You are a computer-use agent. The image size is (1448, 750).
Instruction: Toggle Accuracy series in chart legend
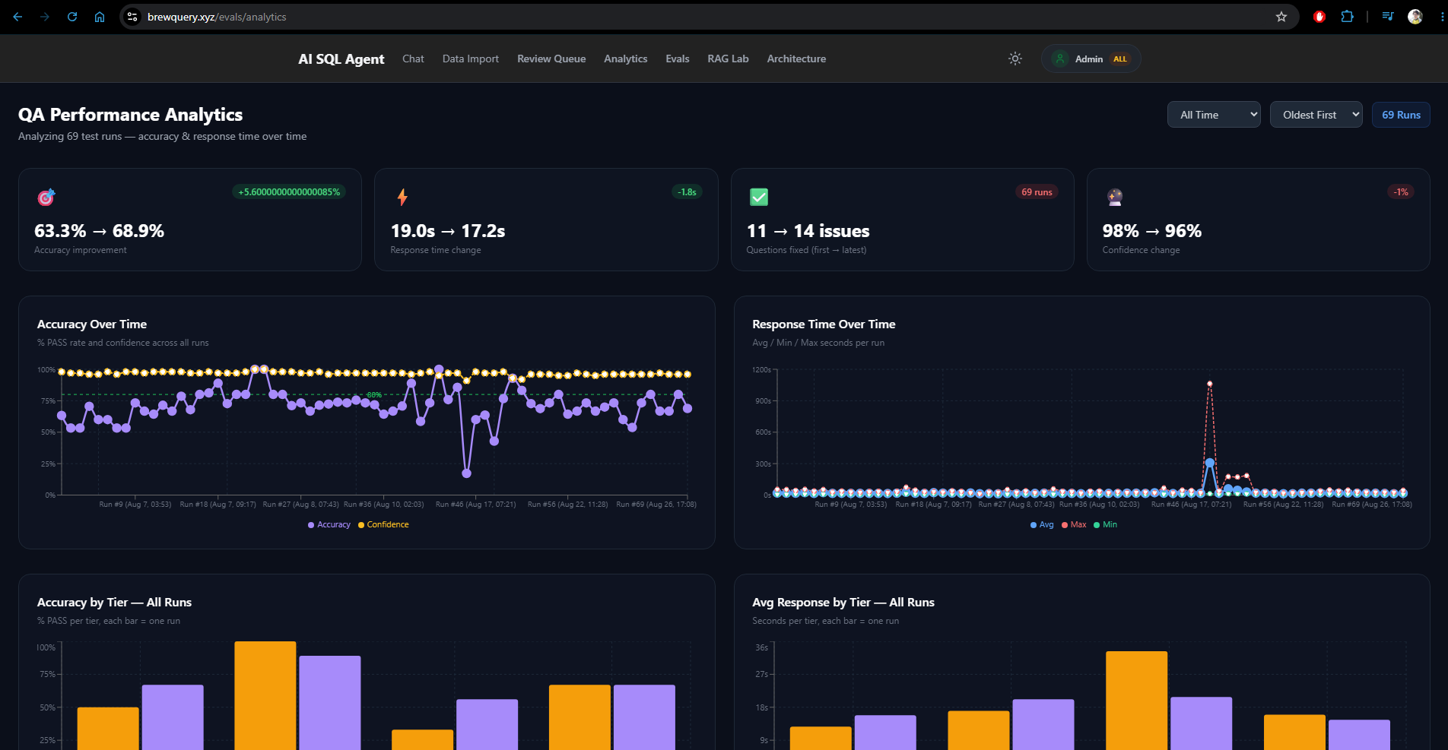[329, 524]
